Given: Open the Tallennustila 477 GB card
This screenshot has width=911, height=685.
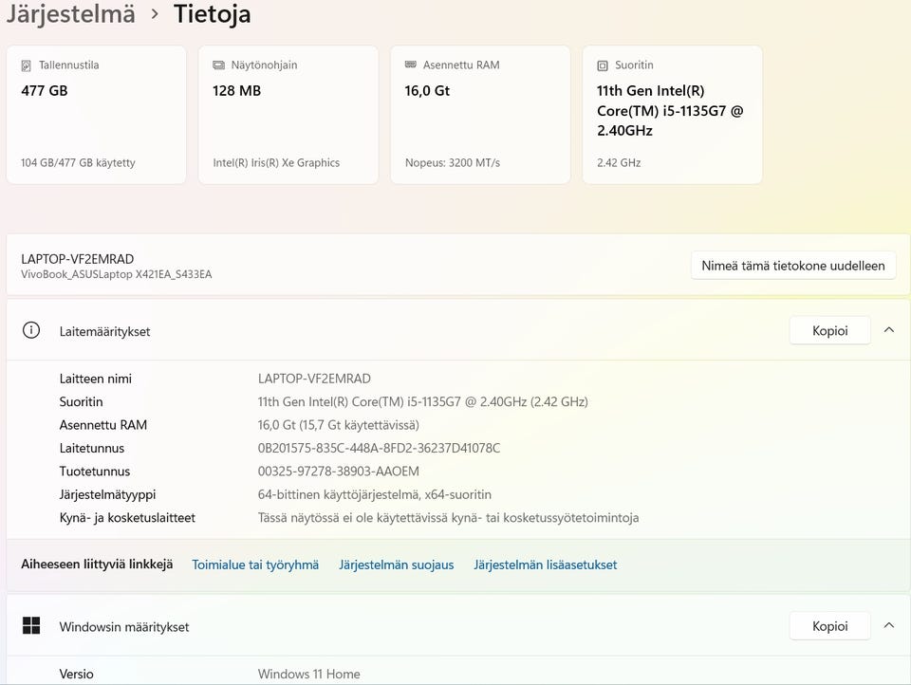Looking at the screenshot, I should [x=96, y=115].
